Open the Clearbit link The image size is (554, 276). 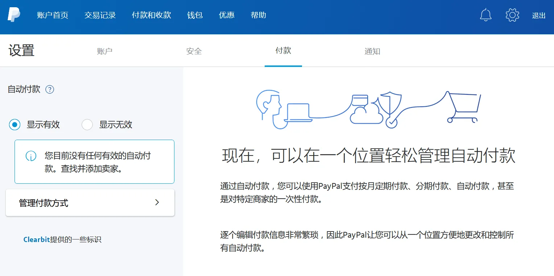36,239
